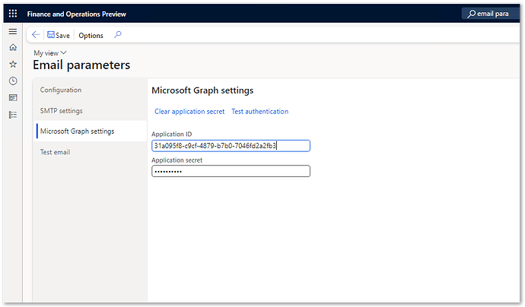The image size is (525, 307).
Task: Open Workspaces icon in left sidebar
Action: click(13, 98)
